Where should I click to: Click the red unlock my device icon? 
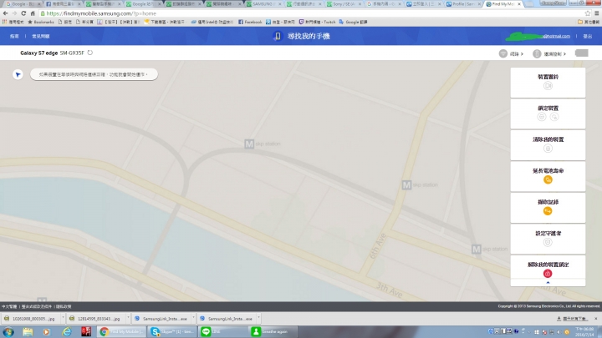coord(548,274)
